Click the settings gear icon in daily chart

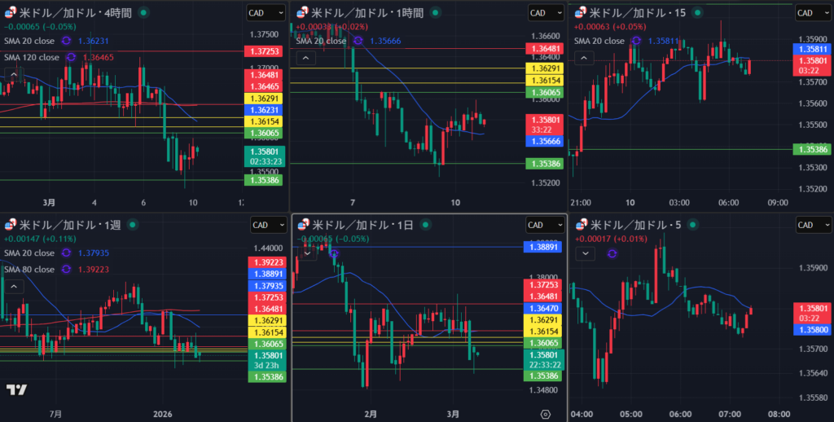click(x=544, y=414)
